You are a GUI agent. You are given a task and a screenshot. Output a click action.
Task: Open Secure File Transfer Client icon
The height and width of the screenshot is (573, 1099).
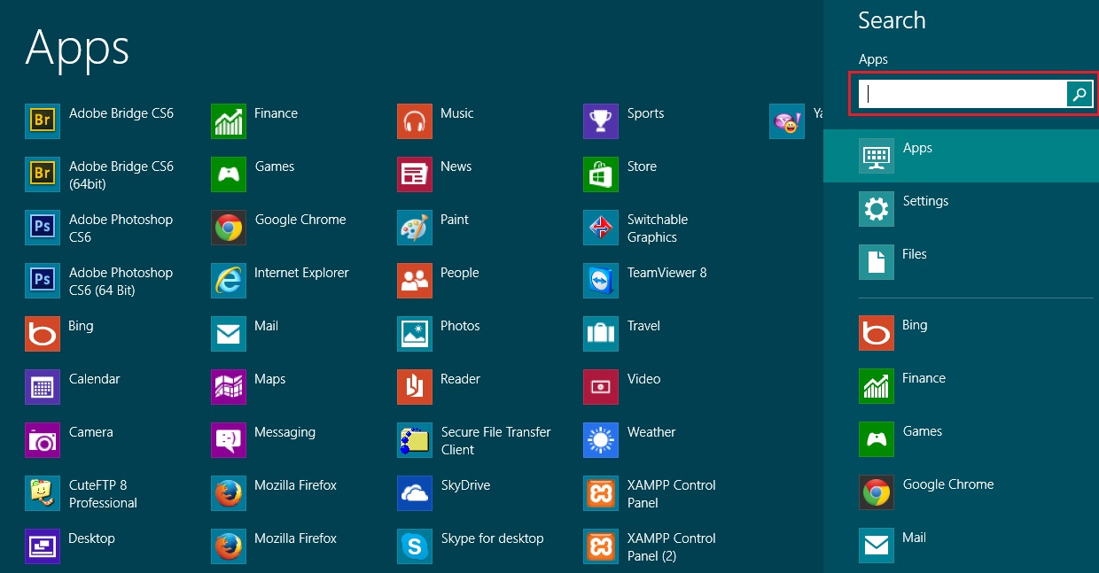tap(415, 440)
